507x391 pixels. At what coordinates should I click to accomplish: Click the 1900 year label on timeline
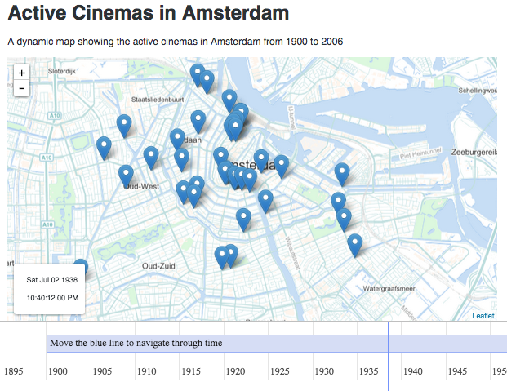click(58, 371)
